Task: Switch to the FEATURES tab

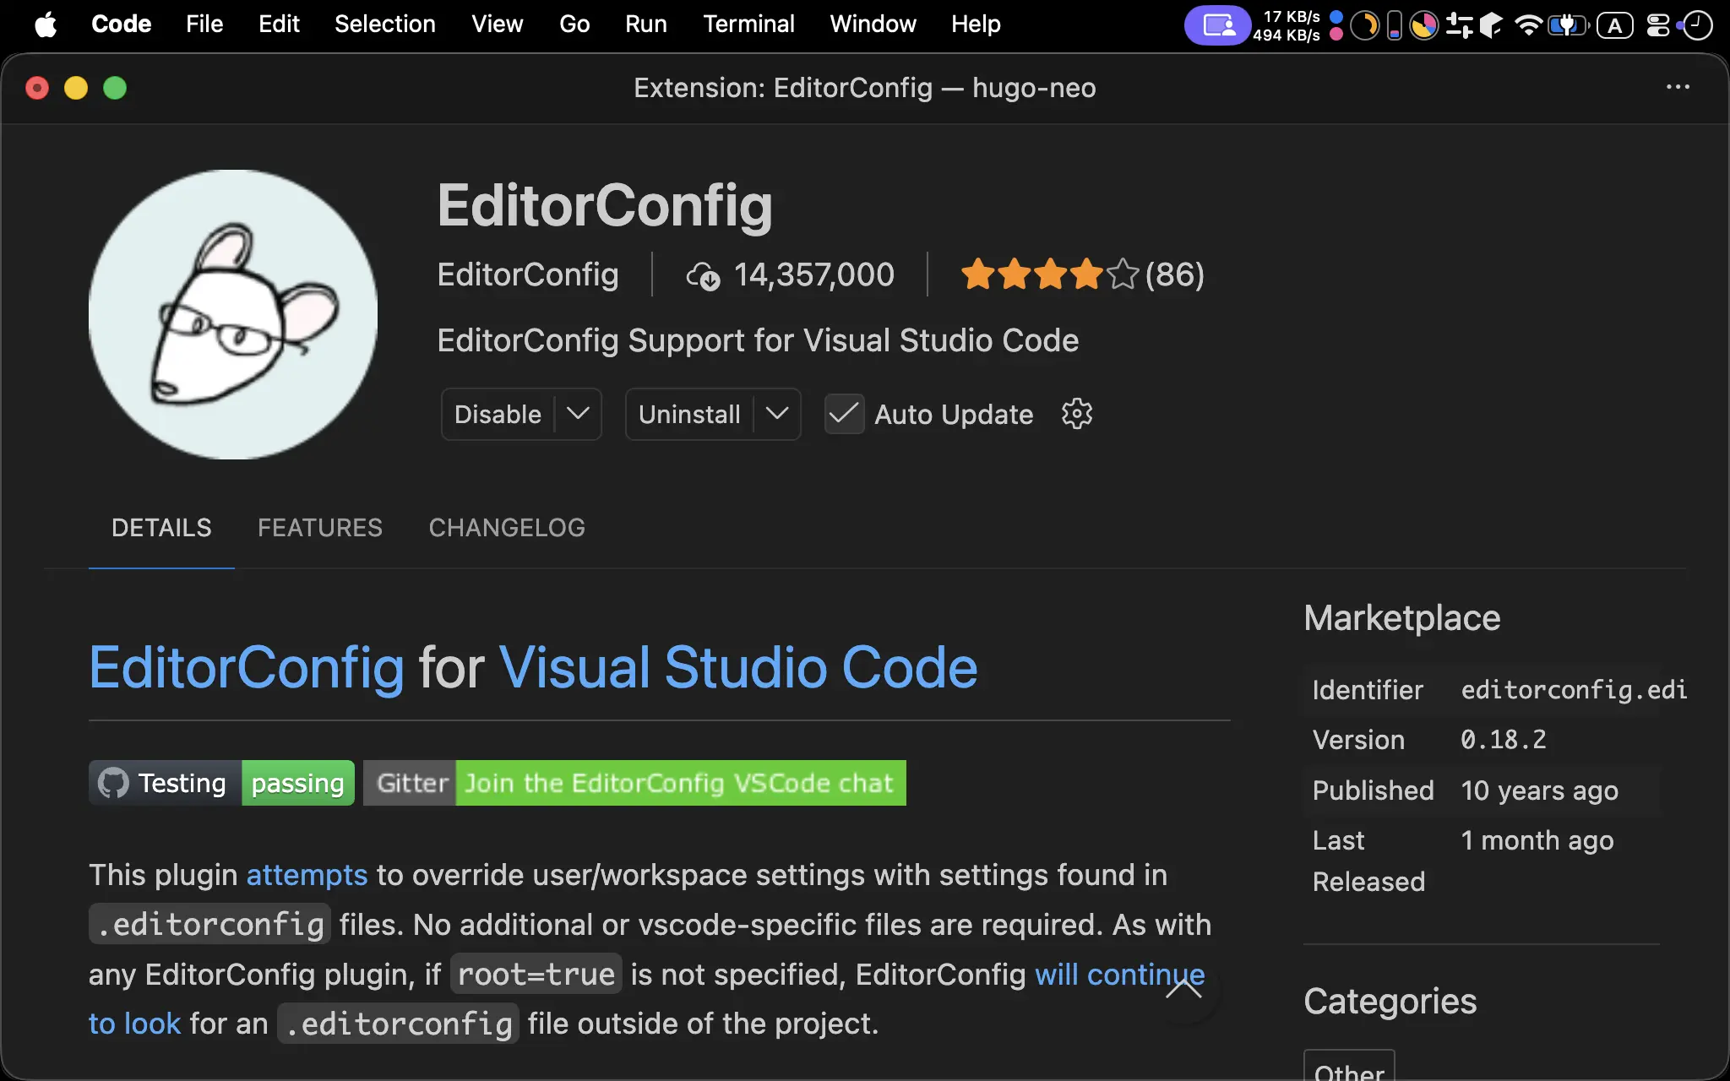Action: pos(320,528)
